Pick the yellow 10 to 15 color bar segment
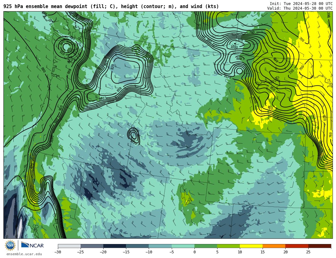The image size is (336, 258). [x=251, y=246]
